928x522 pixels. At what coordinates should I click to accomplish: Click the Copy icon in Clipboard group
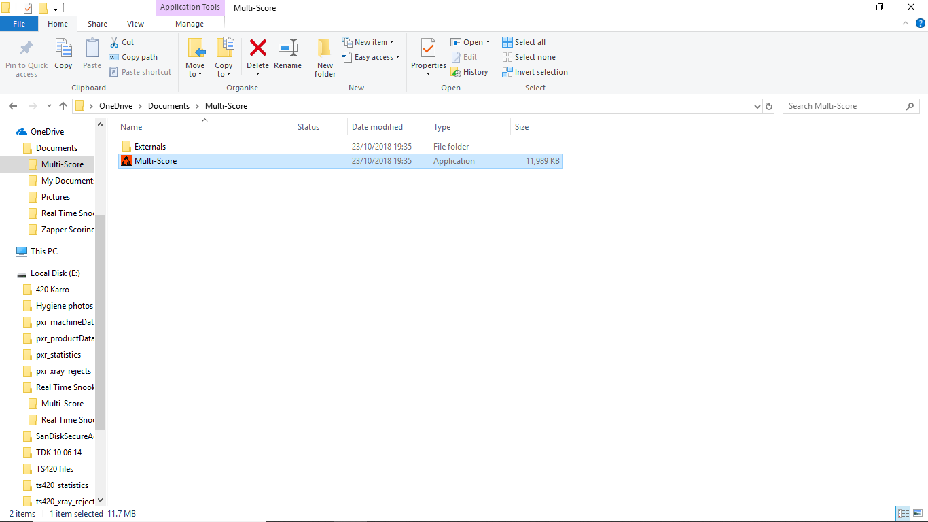[63, 49]
